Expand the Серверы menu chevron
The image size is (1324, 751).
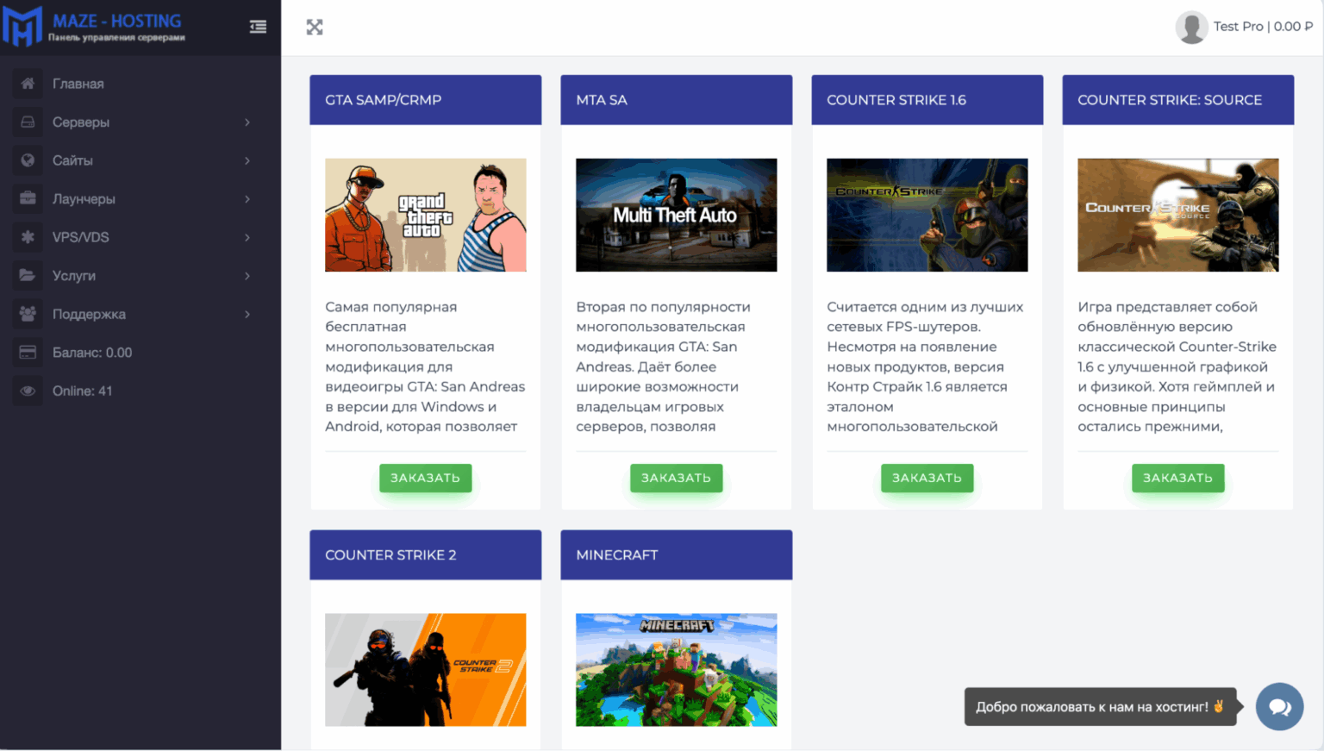pos(248,122)
